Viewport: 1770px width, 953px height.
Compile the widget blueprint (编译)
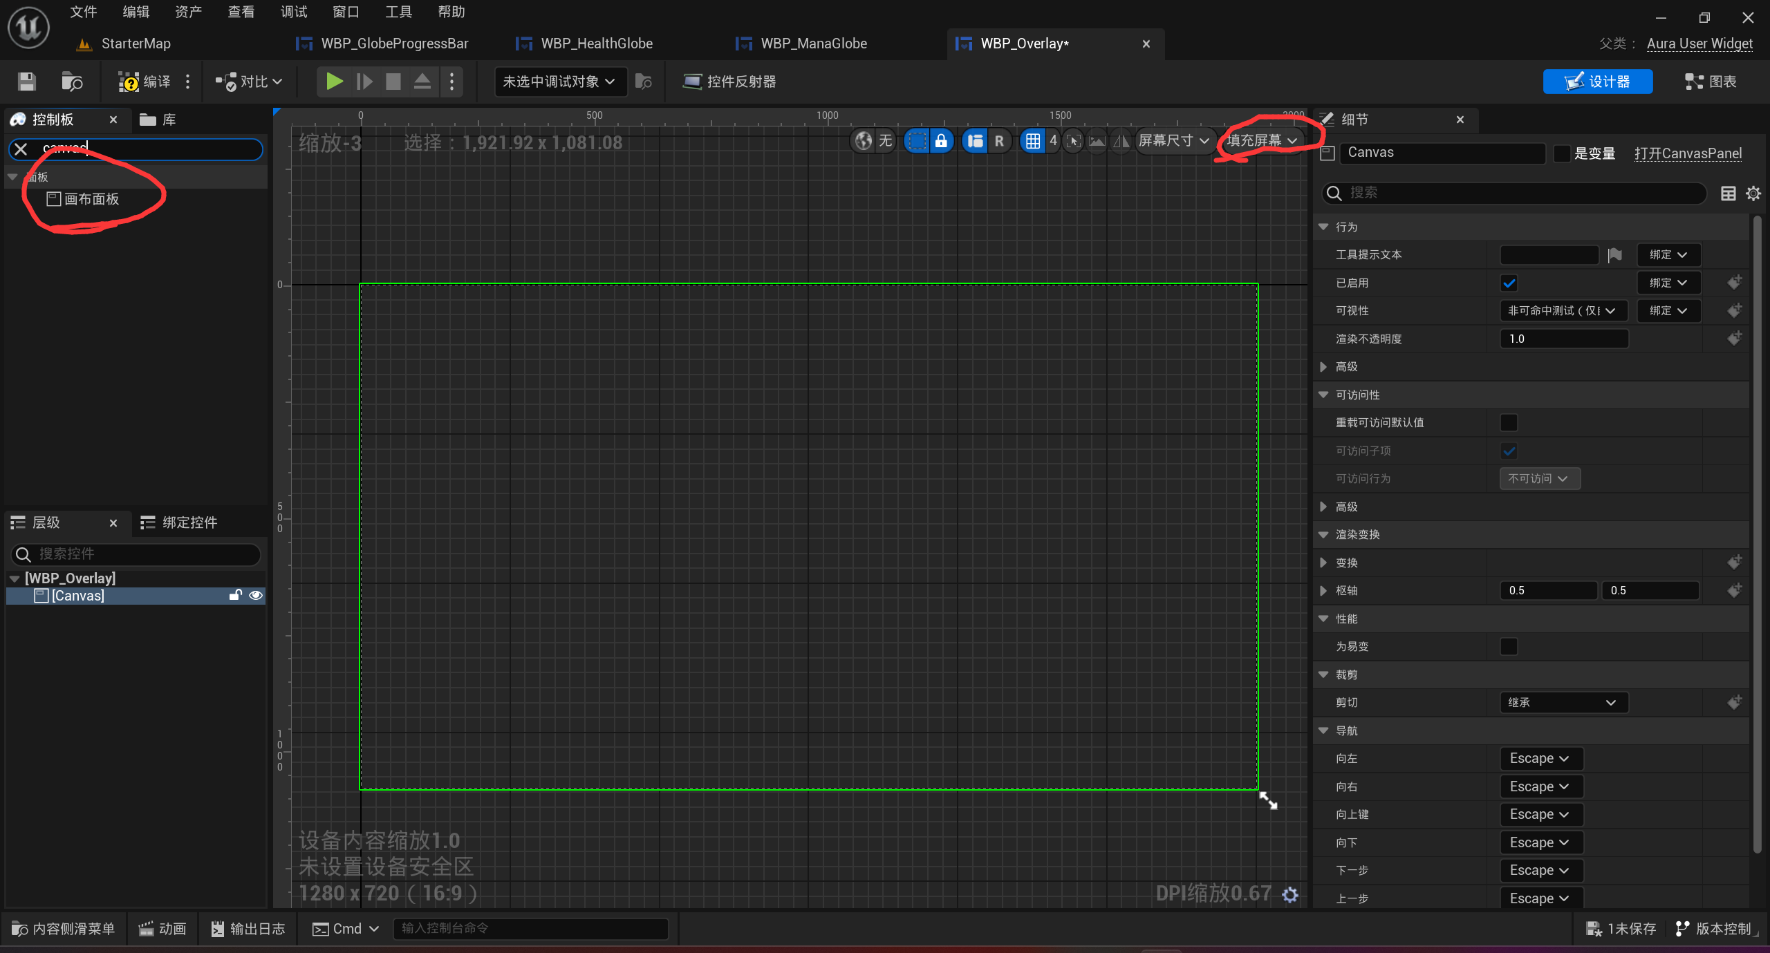click(x=144, y=82)
